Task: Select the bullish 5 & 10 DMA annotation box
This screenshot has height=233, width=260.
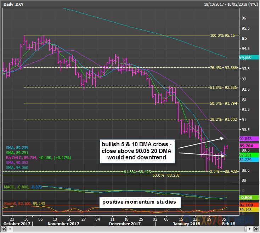Action: [x=138, y=151]
